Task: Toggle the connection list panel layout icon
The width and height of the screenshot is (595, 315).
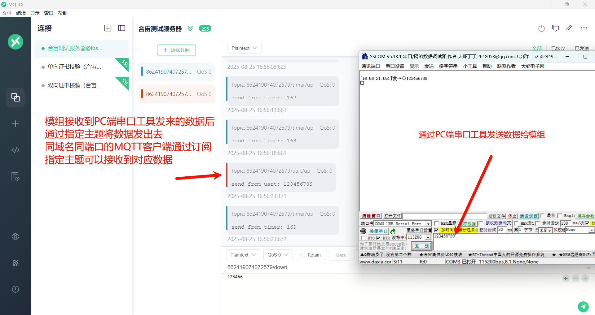Action: (x=122, y=28)
